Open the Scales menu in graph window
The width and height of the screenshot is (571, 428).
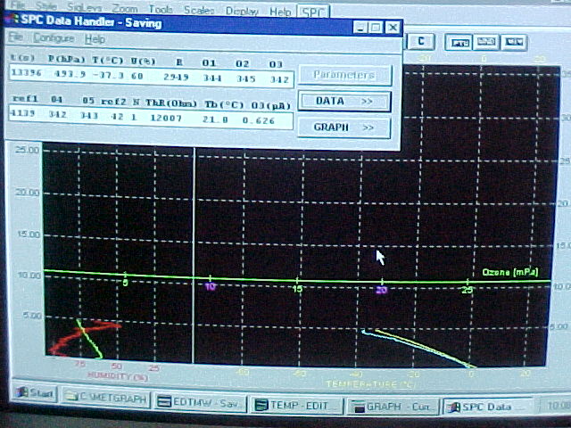tap(199, 10)
